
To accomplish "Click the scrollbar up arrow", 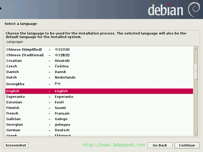I will click(196, 48).
